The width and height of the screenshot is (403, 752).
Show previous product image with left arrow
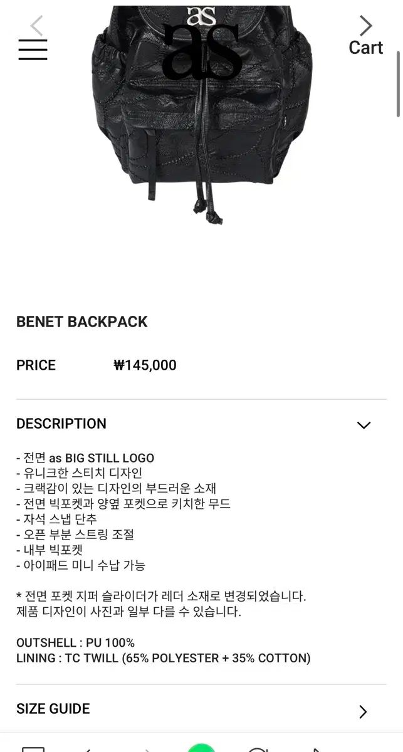click(x=36, y=25)
